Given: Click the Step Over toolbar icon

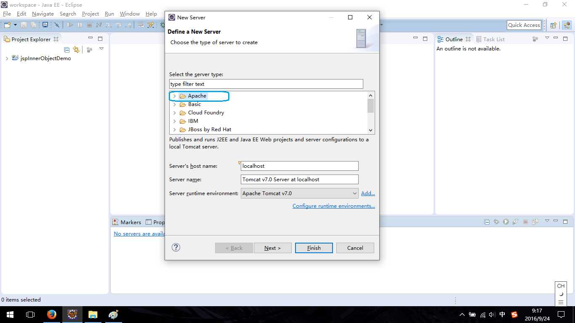Looking at the screenshot, I should pyautogui.click(x=119, y=25).
